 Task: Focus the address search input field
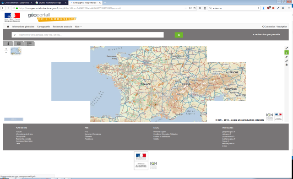(x=87, y=35)
